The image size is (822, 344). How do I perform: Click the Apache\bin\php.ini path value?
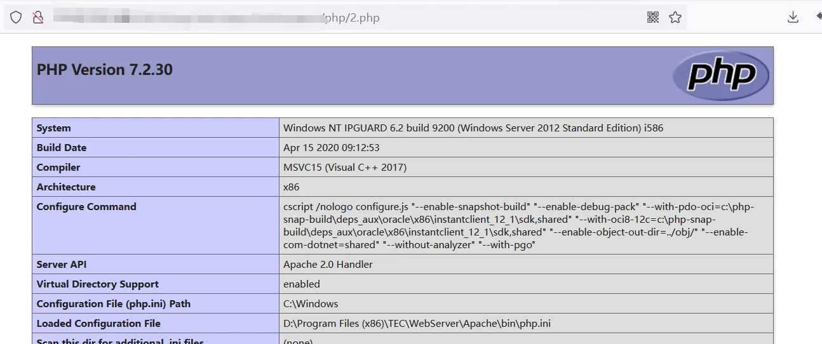[x=417, y=323]
